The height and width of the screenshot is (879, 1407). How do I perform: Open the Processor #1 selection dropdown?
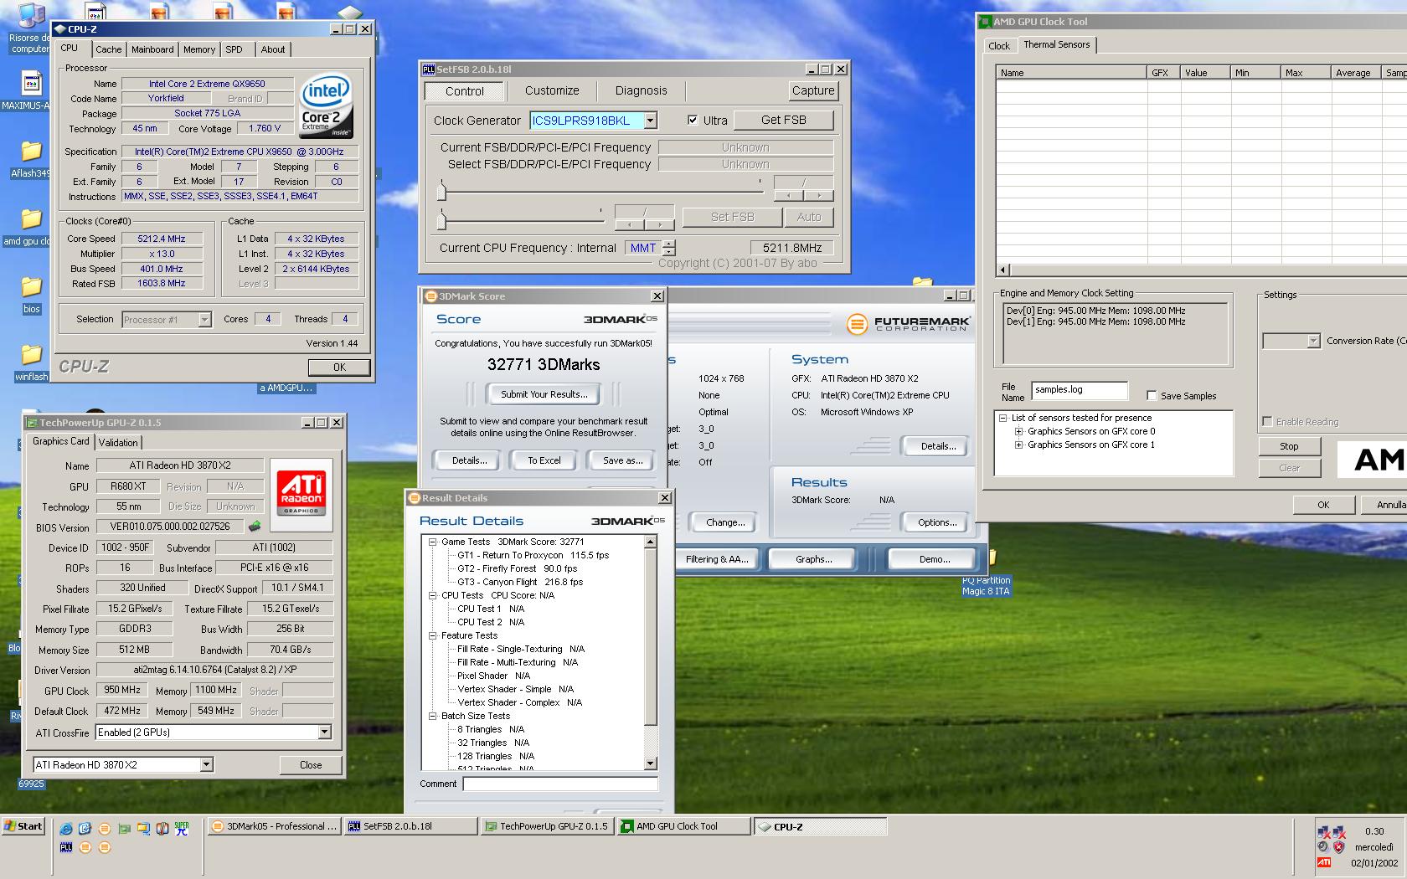(x=204, y=320)
